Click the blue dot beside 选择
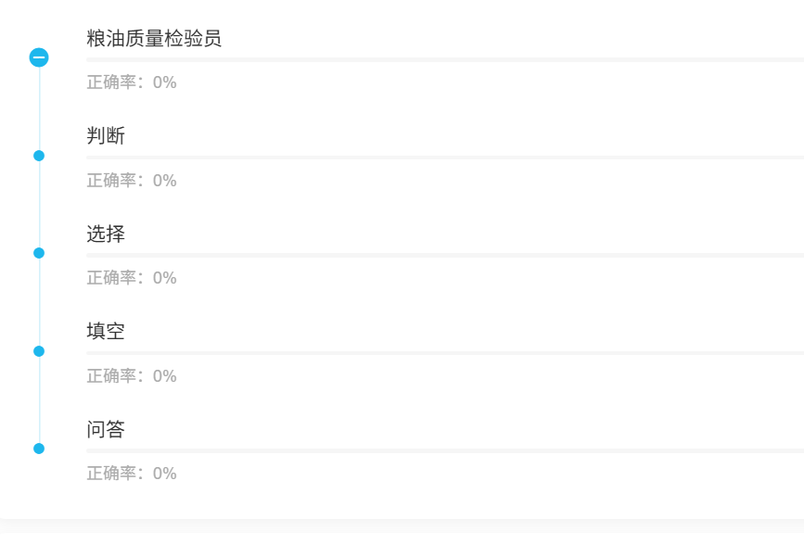This screenshot has width=804, height=544. (x=39, y=253)
